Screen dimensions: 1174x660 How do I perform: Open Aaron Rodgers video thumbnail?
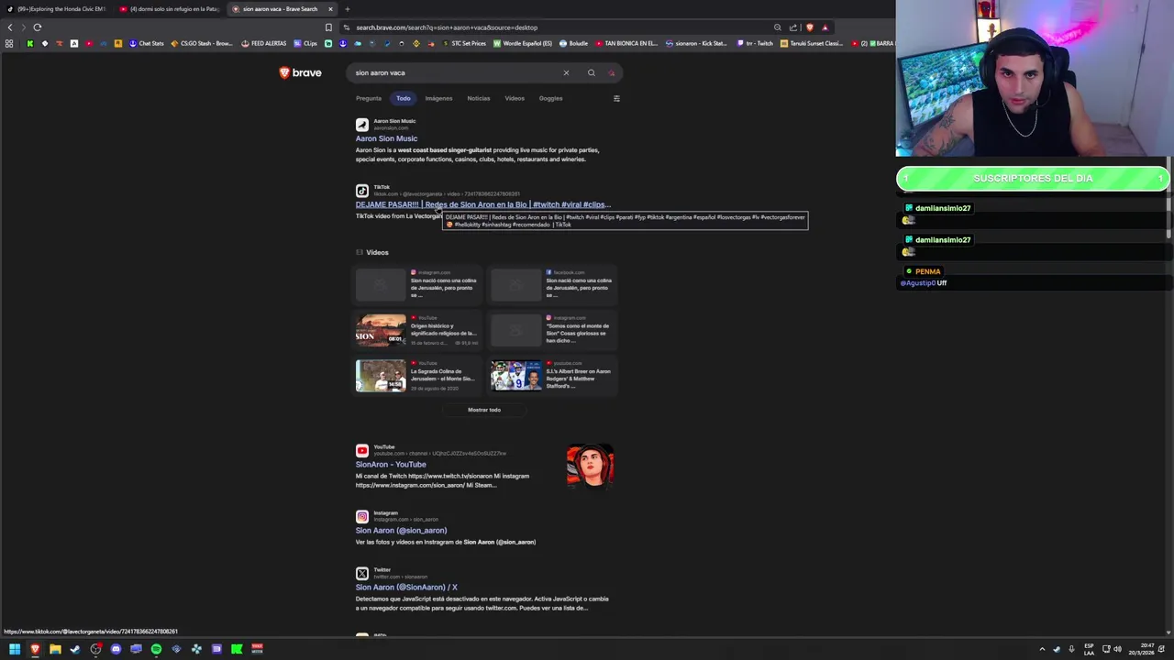tap(516, 376)
